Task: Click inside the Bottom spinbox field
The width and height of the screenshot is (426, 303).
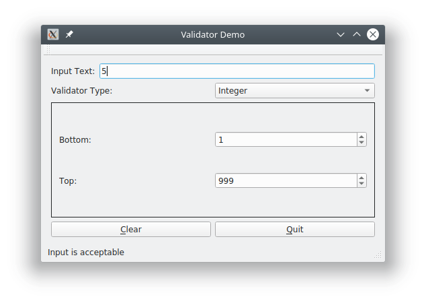Action: point(286,139)
